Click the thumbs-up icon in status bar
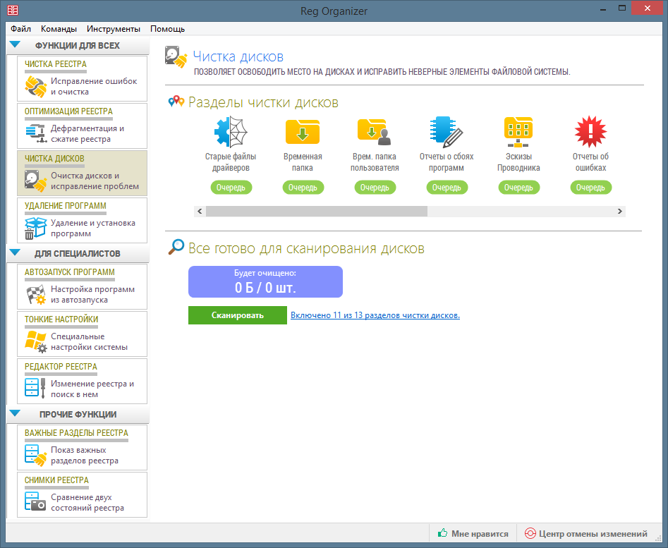 (443, 533)
